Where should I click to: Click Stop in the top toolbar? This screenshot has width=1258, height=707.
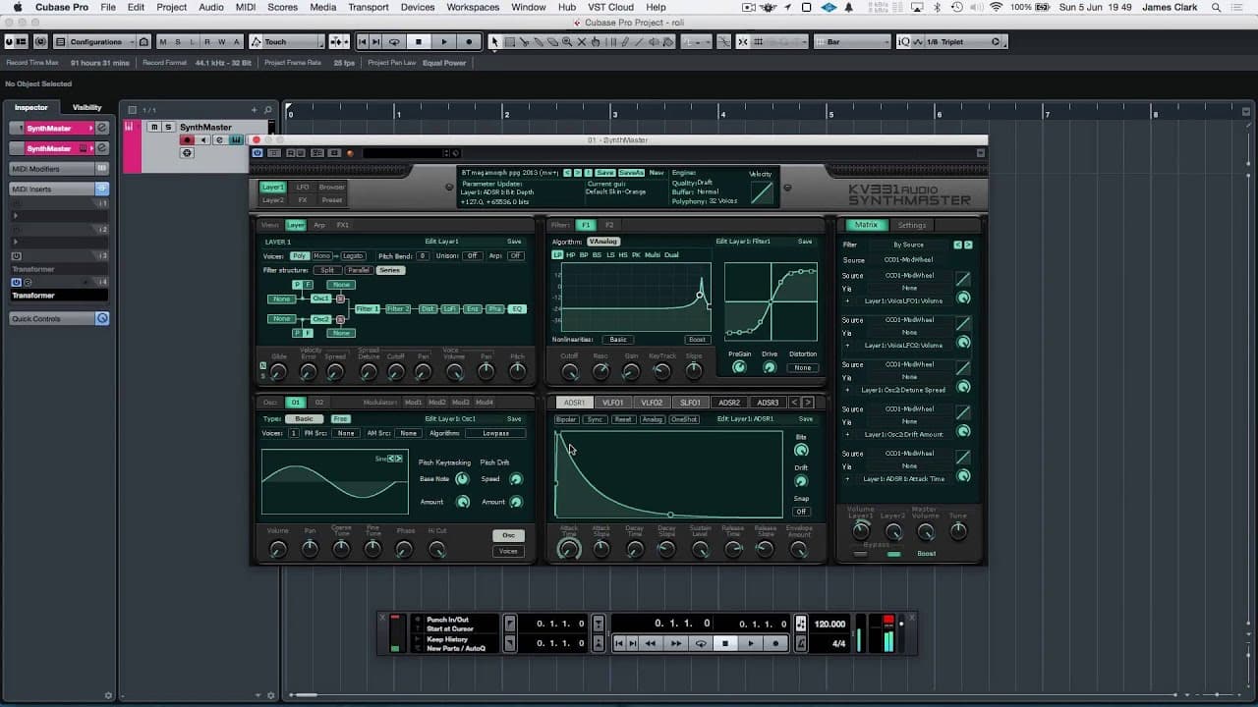pos(419,42)
